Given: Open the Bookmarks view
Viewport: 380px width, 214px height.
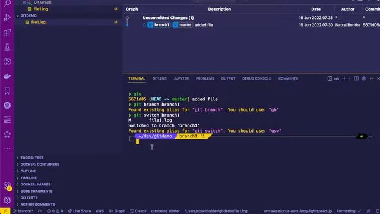Looking at the screenshot, I should [x=7, y=91].
